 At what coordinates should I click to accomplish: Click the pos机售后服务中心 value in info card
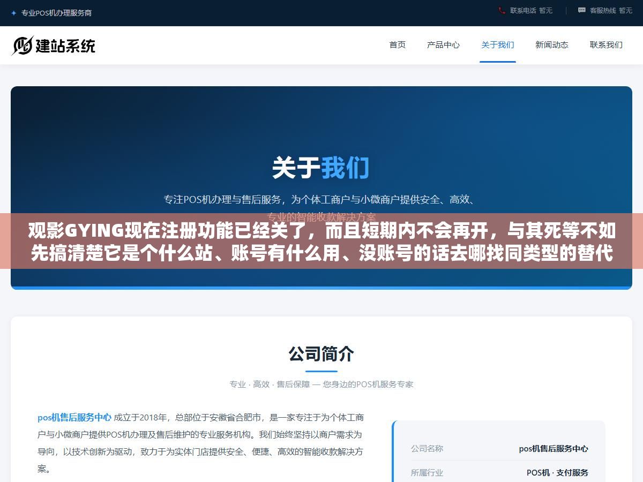(554, 449)
